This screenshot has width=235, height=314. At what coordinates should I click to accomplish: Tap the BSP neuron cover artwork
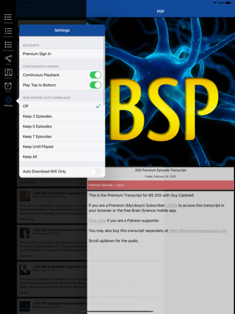pos(170,92)
